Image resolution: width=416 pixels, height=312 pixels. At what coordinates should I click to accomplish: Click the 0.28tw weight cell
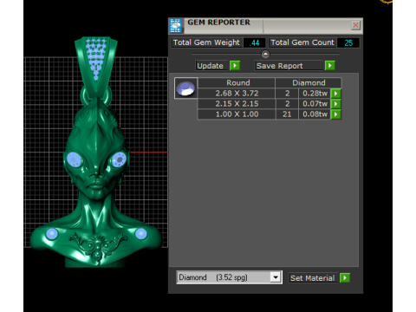[x=315, y=94]
